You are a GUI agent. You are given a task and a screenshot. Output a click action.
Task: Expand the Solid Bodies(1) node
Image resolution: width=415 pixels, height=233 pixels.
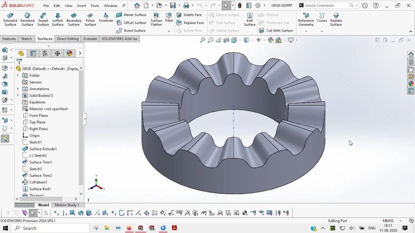(18, 95)
